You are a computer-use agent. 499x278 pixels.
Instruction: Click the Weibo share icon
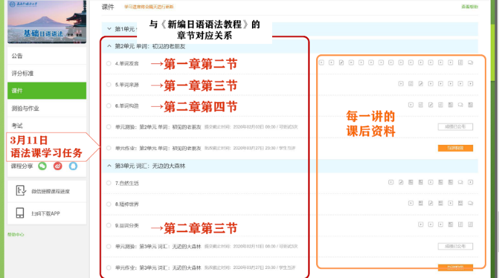coord(58,166)
